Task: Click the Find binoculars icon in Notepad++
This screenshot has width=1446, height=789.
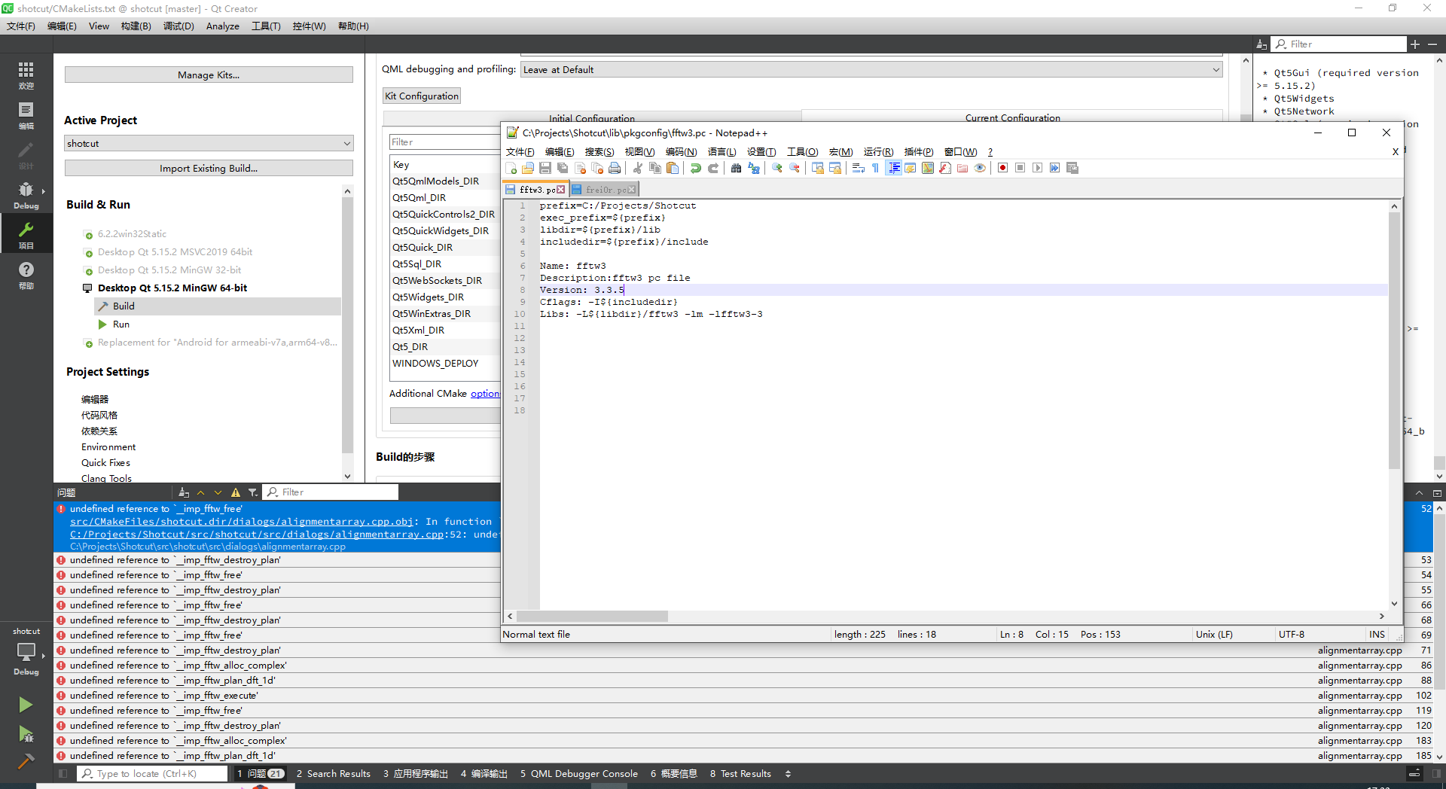Action: (736, 168)
